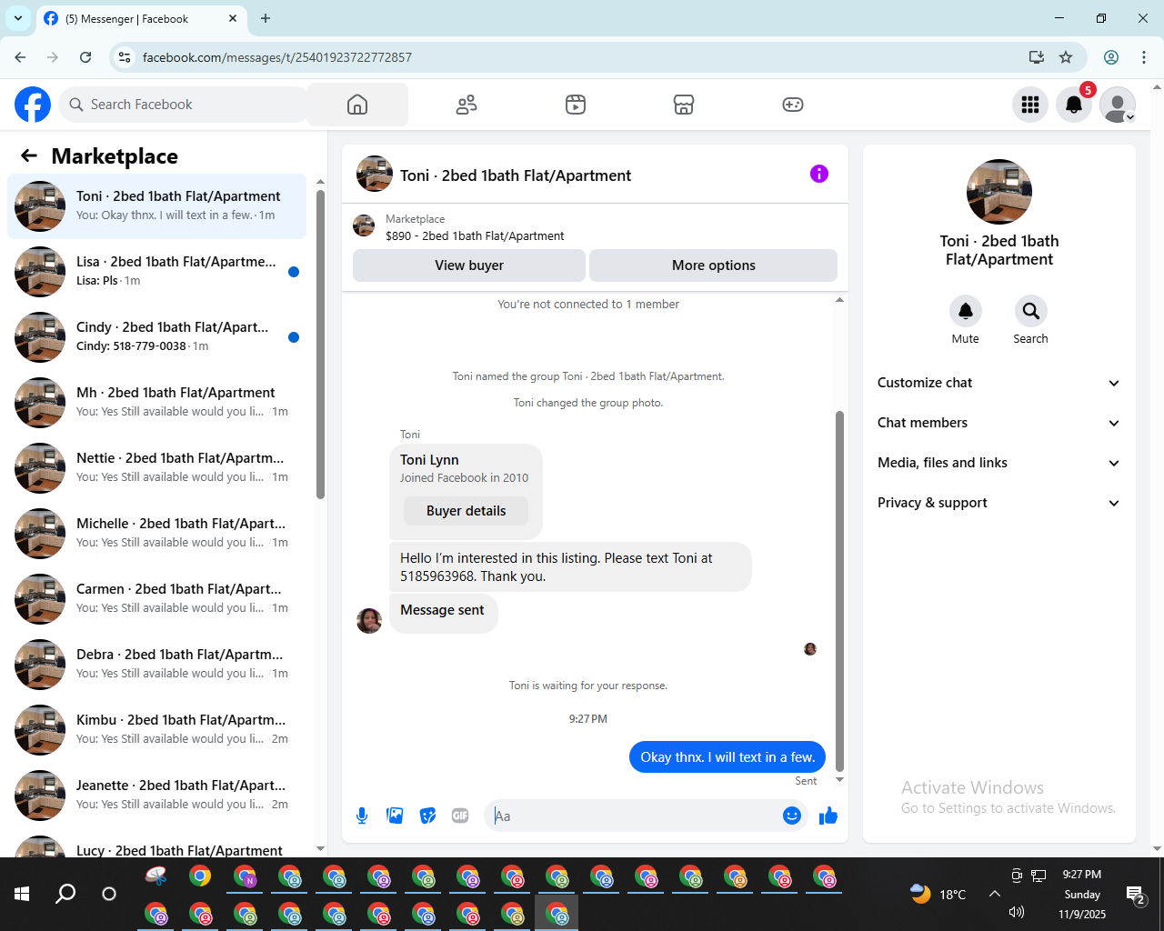The height and width of the screenshot is (931, 1164).
Task: Open the Windows notification center
Action: point(1135,895)
